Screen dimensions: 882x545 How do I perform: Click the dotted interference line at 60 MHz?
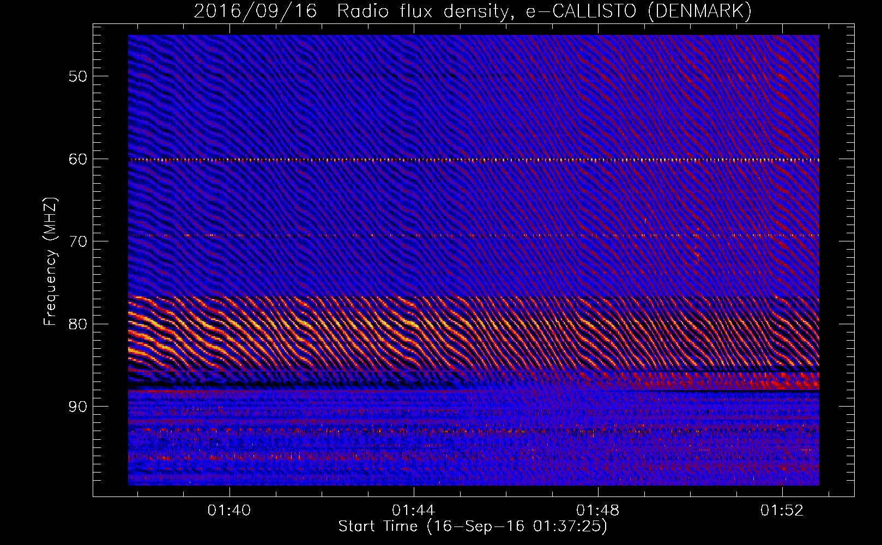(474, 160)
